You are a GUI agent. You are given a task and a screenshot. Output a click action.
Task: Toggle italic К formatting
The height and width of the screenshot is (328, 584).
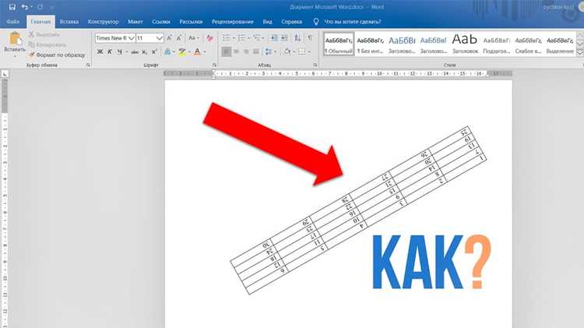pos(110,51)
